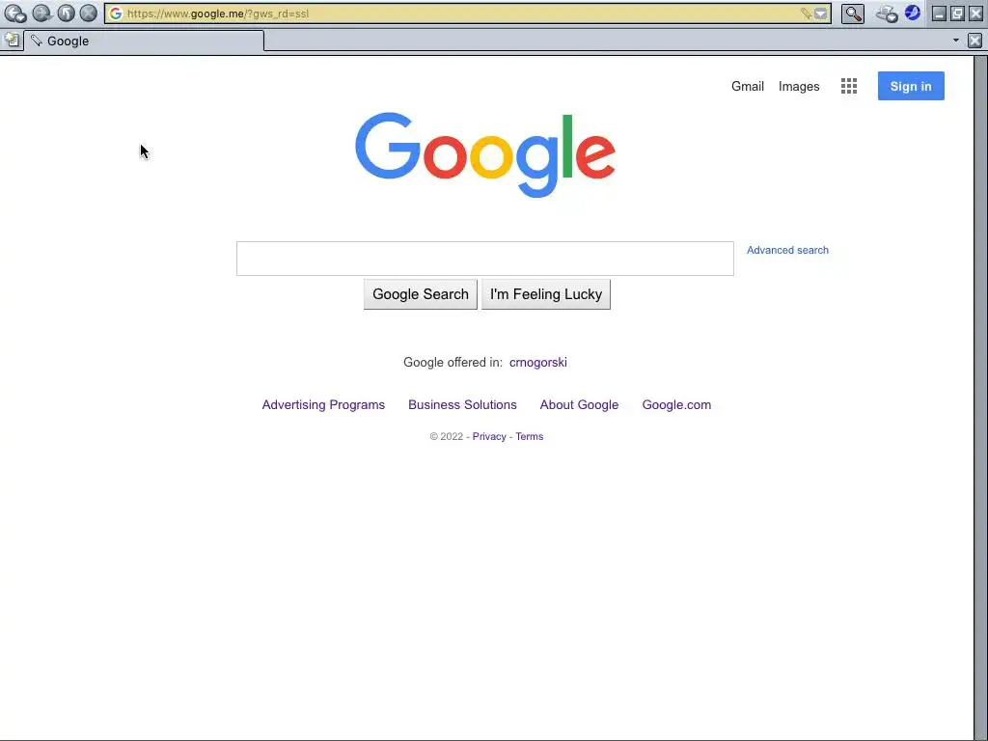Viewport: 988px width, 741px height.
Task: Restore the browser window size
Action: click(x=957, y=14)
